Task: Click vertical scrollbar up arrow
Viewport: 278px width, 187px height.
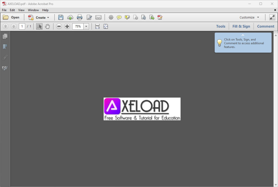Action: (x=276, y=35)
